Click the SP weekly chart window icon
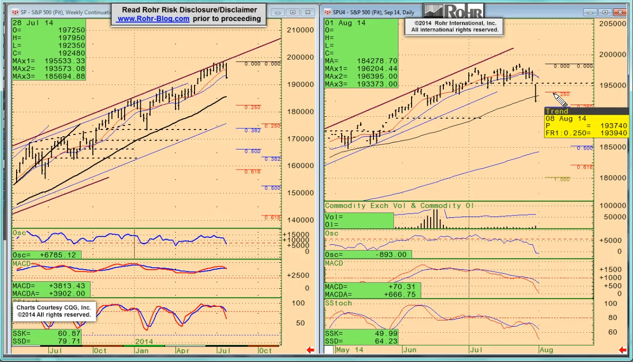This screenshot has height=362, width=633. tap(16, 12)
